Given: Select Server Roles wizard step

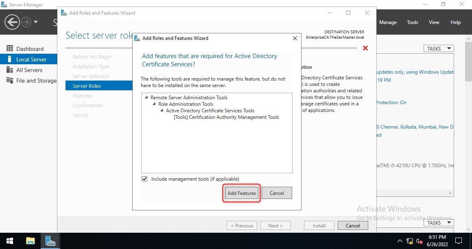Looking at the screenshot, I should point(99,86).
